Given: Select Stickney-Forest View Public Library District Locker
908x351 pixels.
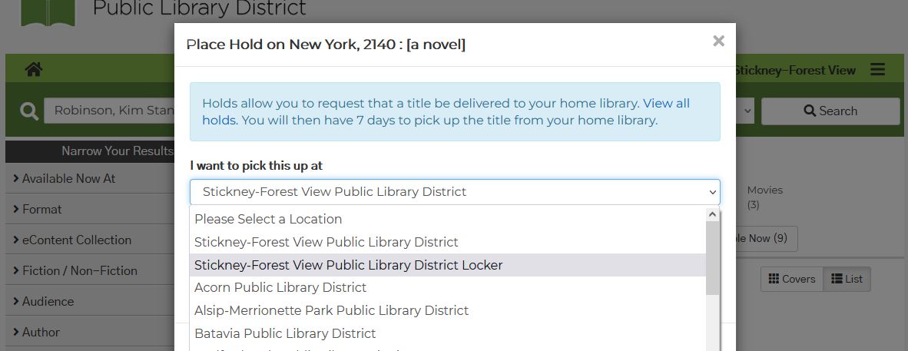Looking at the screenshot, I should [448, 265].
